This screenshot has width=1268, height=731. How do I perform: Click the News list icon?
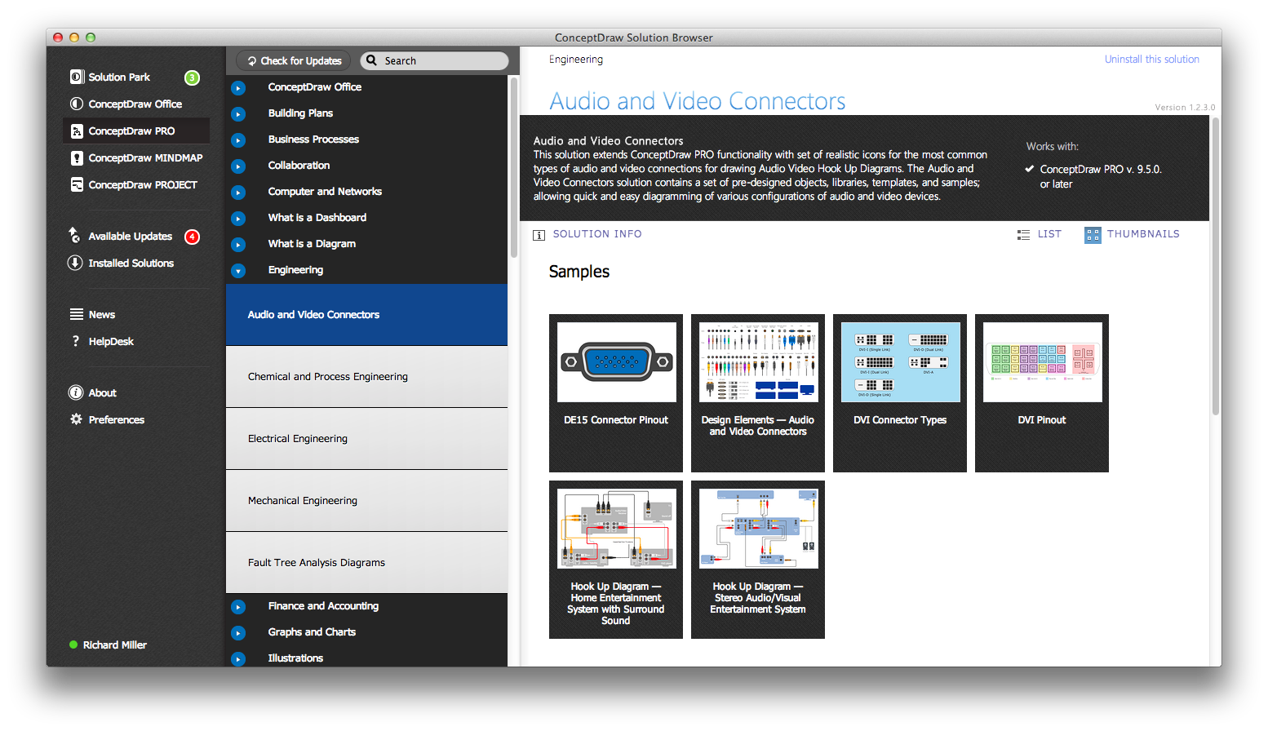click(x=77, y=314)
